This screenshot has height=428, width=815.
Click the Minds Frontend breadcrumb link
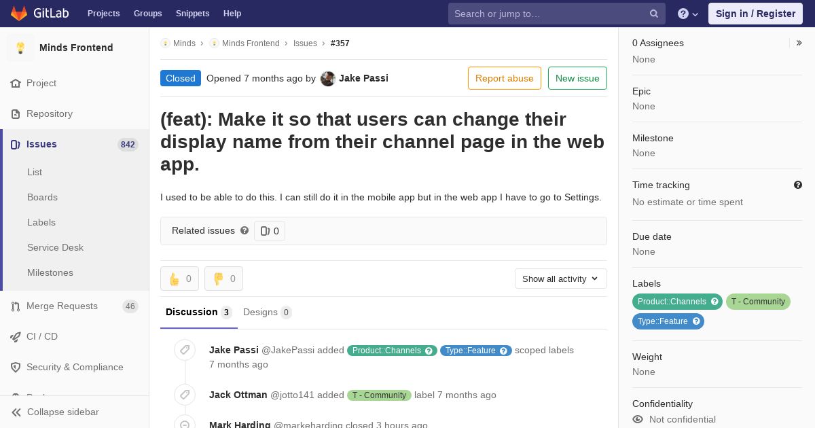(251, 43)
